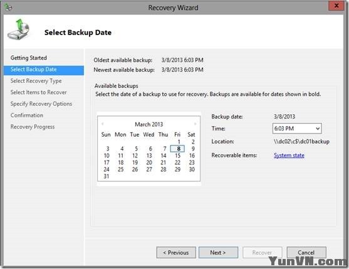Select the Getting Started step
The height and width of the screenshot is (269, 349).
(x=28, y=58)
